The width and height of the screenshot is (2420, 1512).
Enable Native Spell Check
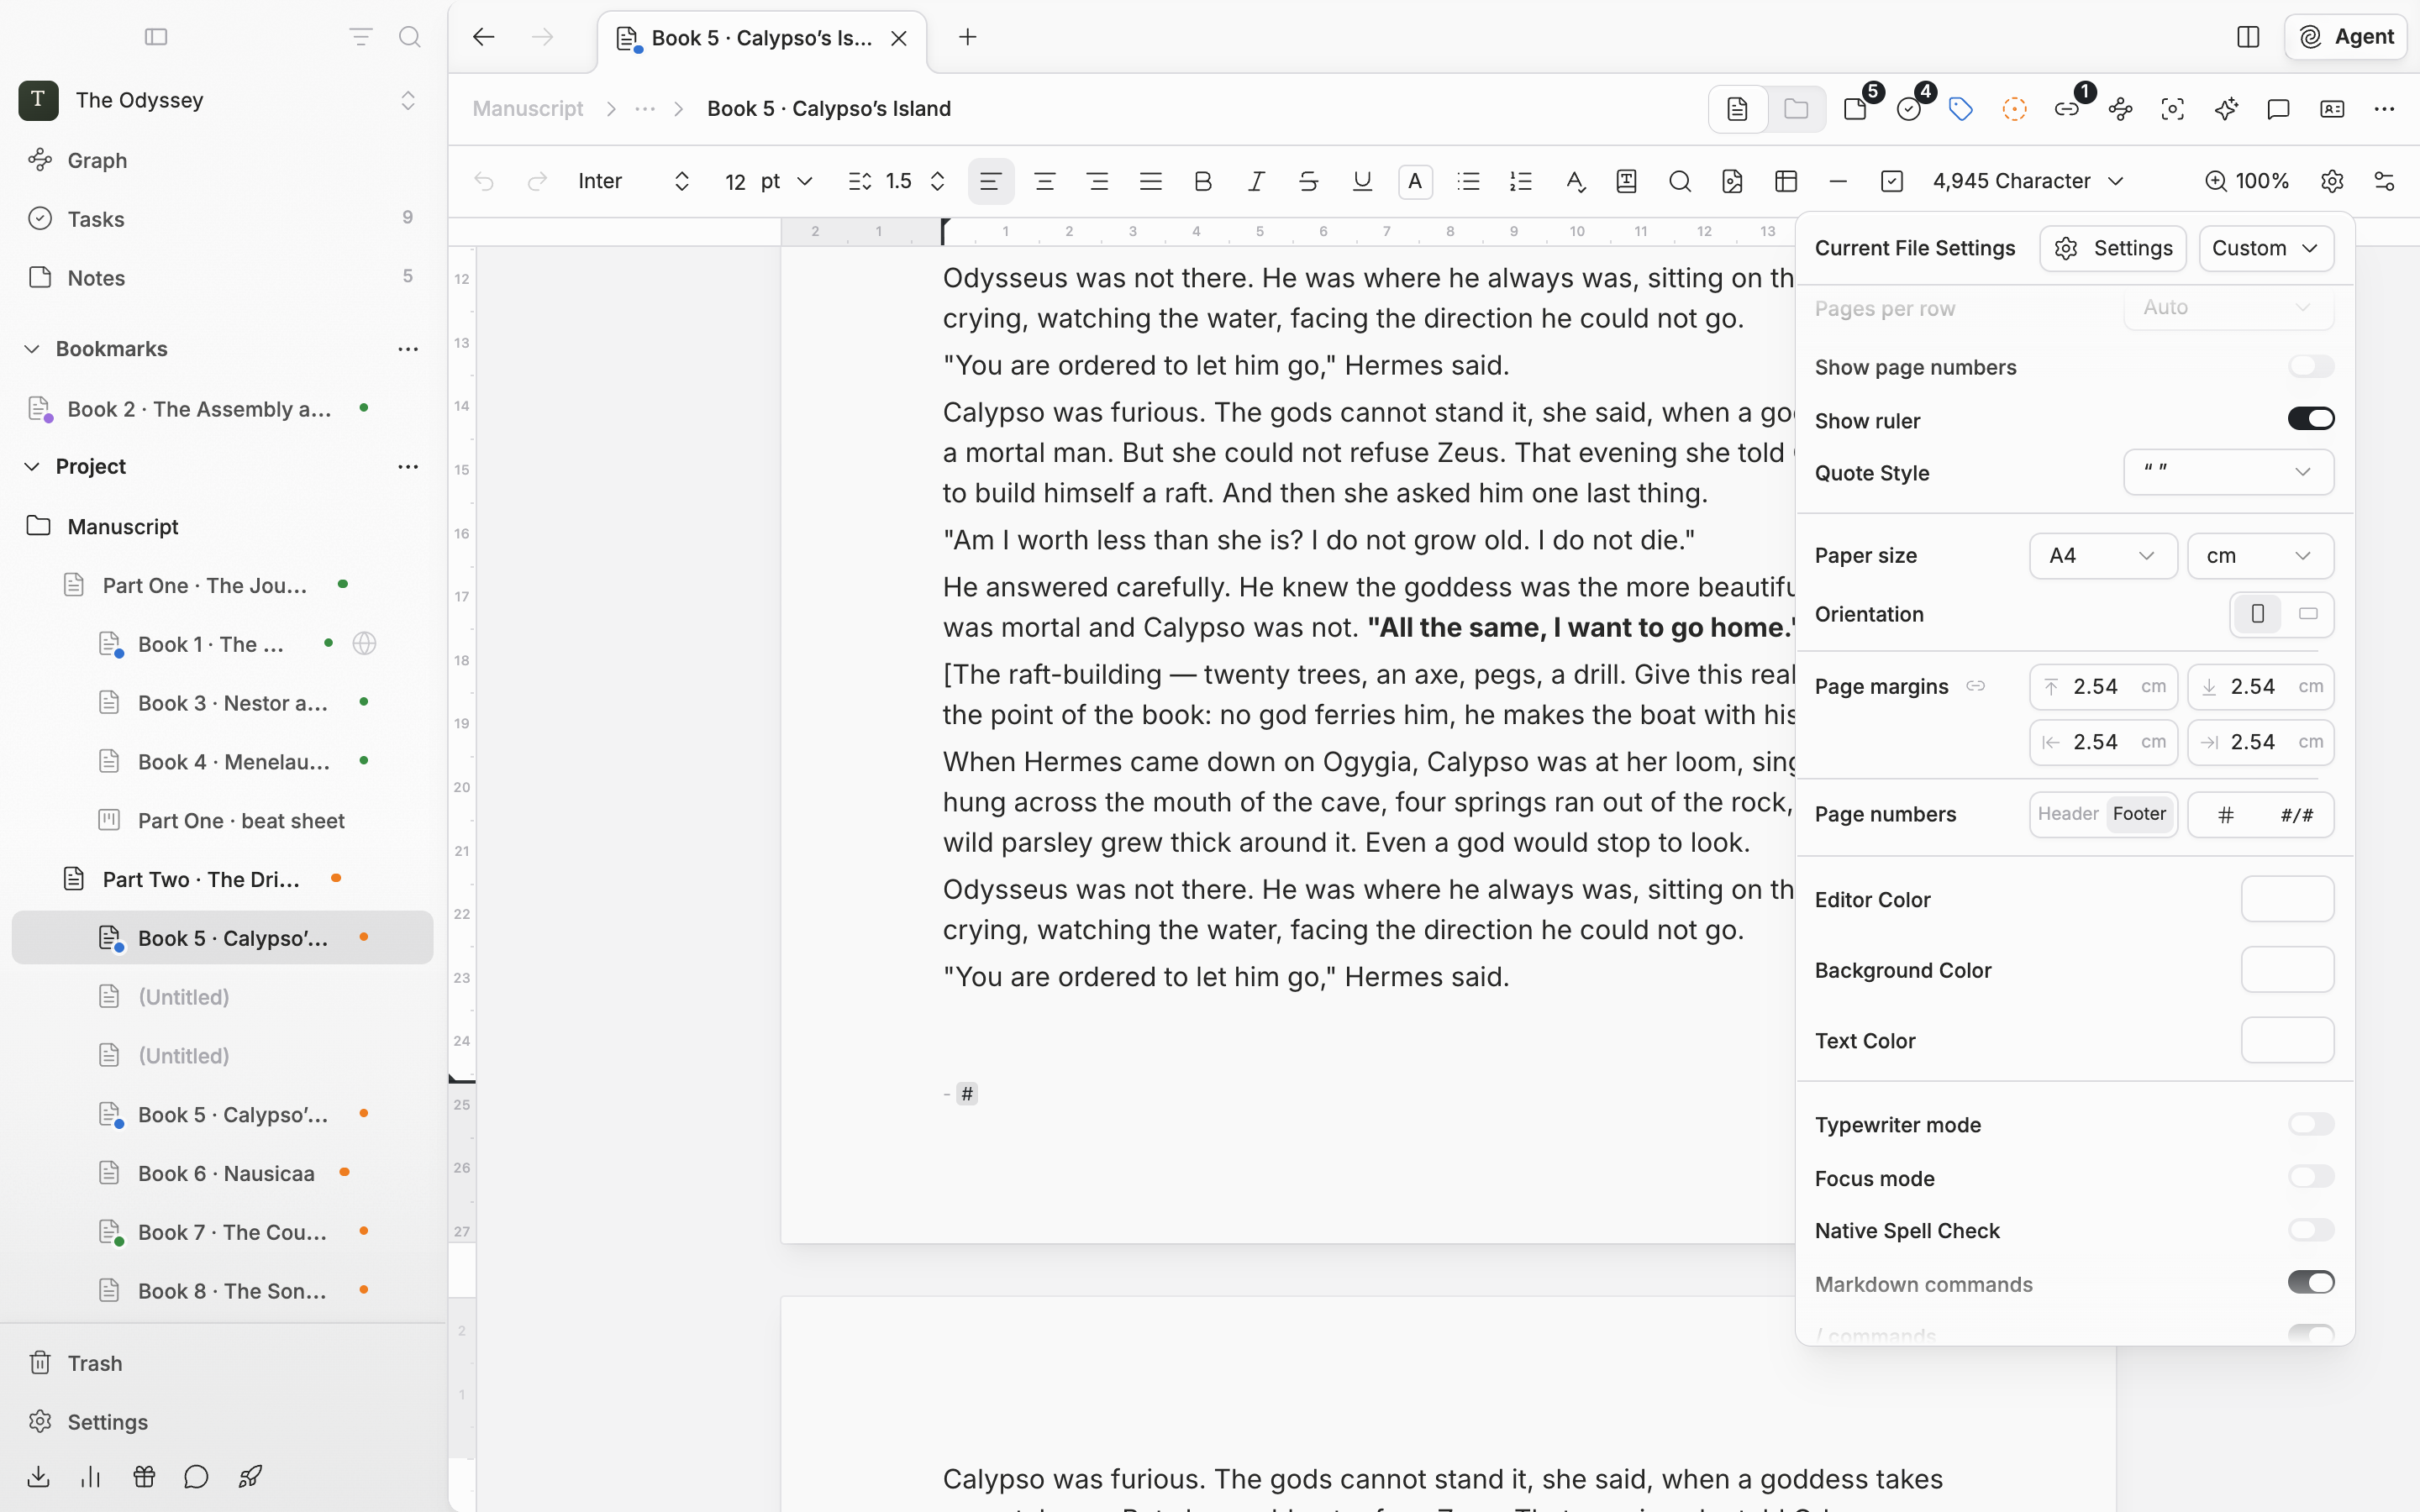2311,1230
